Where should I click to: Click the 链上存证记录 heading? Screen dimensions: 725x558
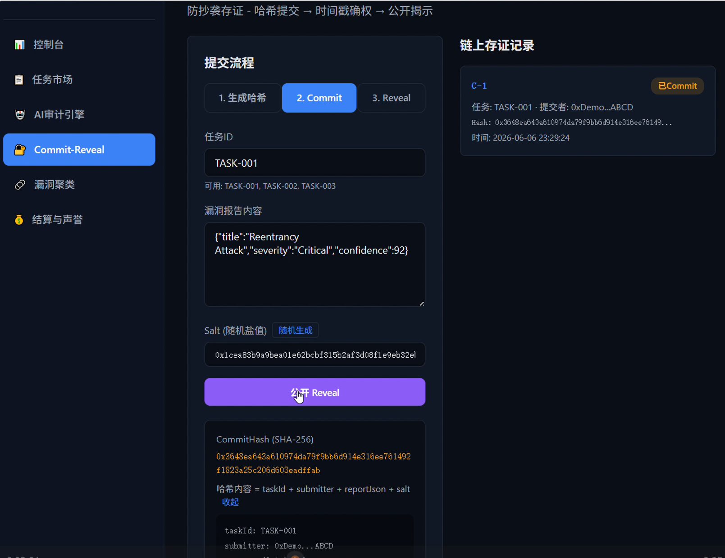coord(497,45)
